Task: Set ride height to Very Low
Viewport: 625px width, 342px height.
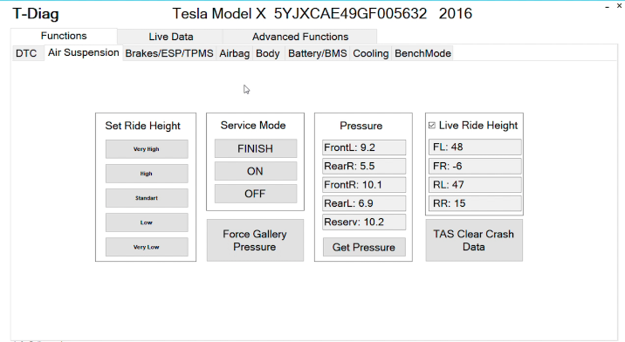Action: (147, 247)
